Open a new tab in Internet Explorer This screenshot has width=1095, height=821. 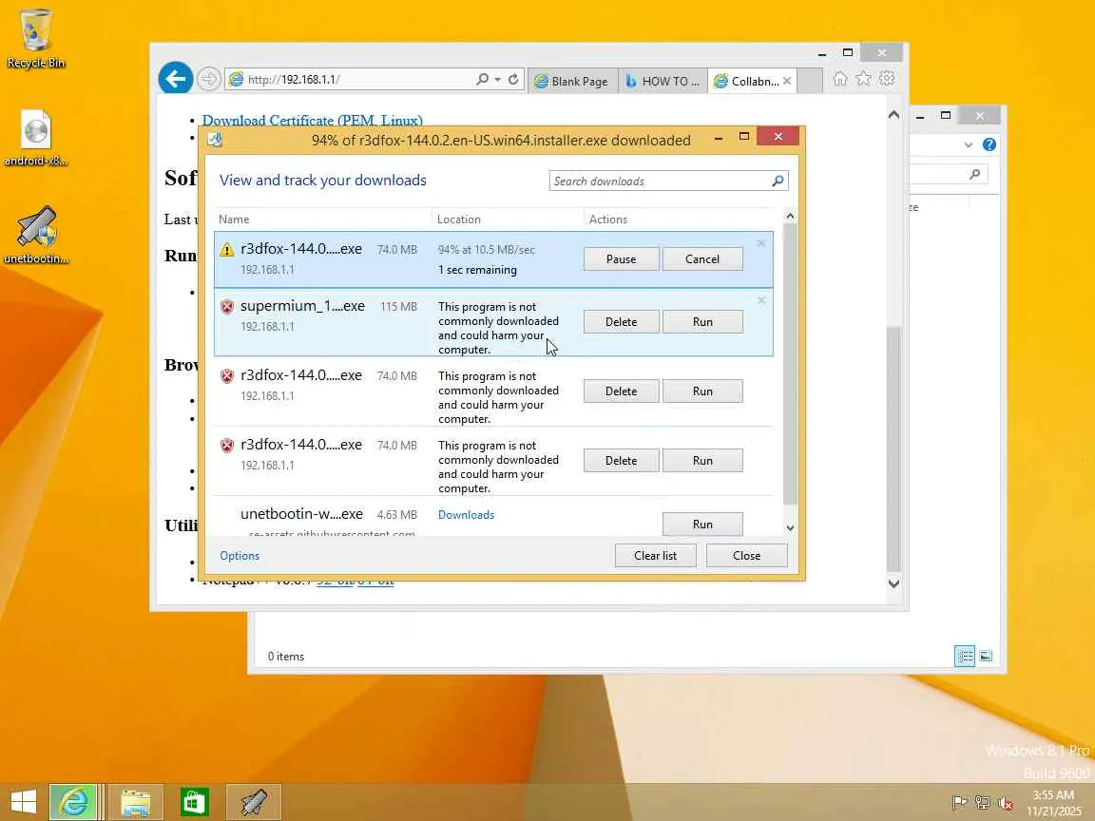[810, 81]
